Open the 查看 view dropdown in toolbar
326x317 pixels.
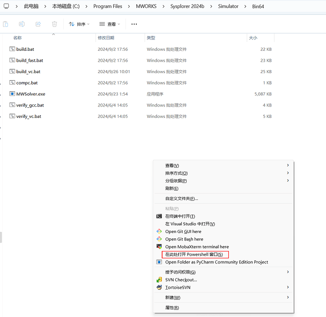[110, 24]
